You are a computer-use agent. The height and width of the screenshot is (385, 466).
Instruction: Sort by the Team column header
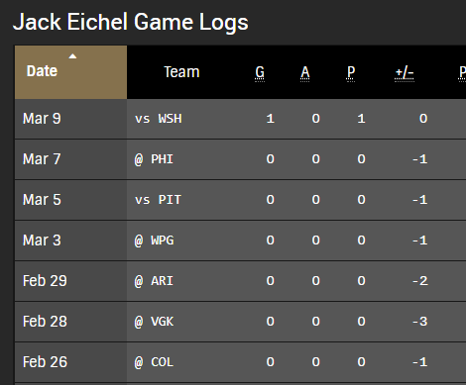(x=181, y=72)
